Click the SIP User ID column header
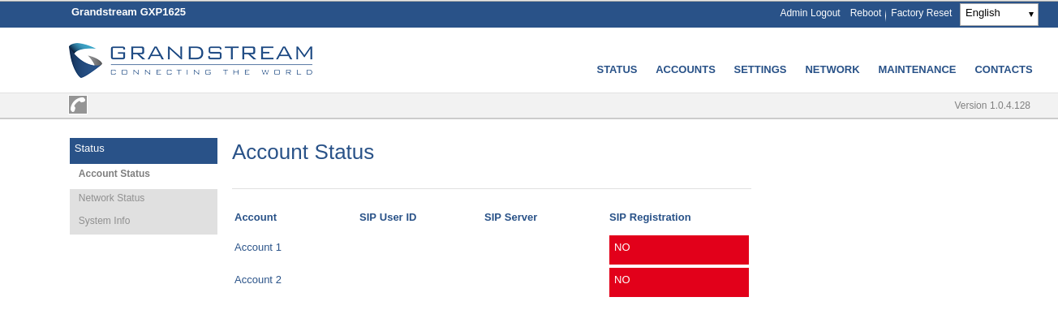This screenshot has width=1058, height=310. 388,217
